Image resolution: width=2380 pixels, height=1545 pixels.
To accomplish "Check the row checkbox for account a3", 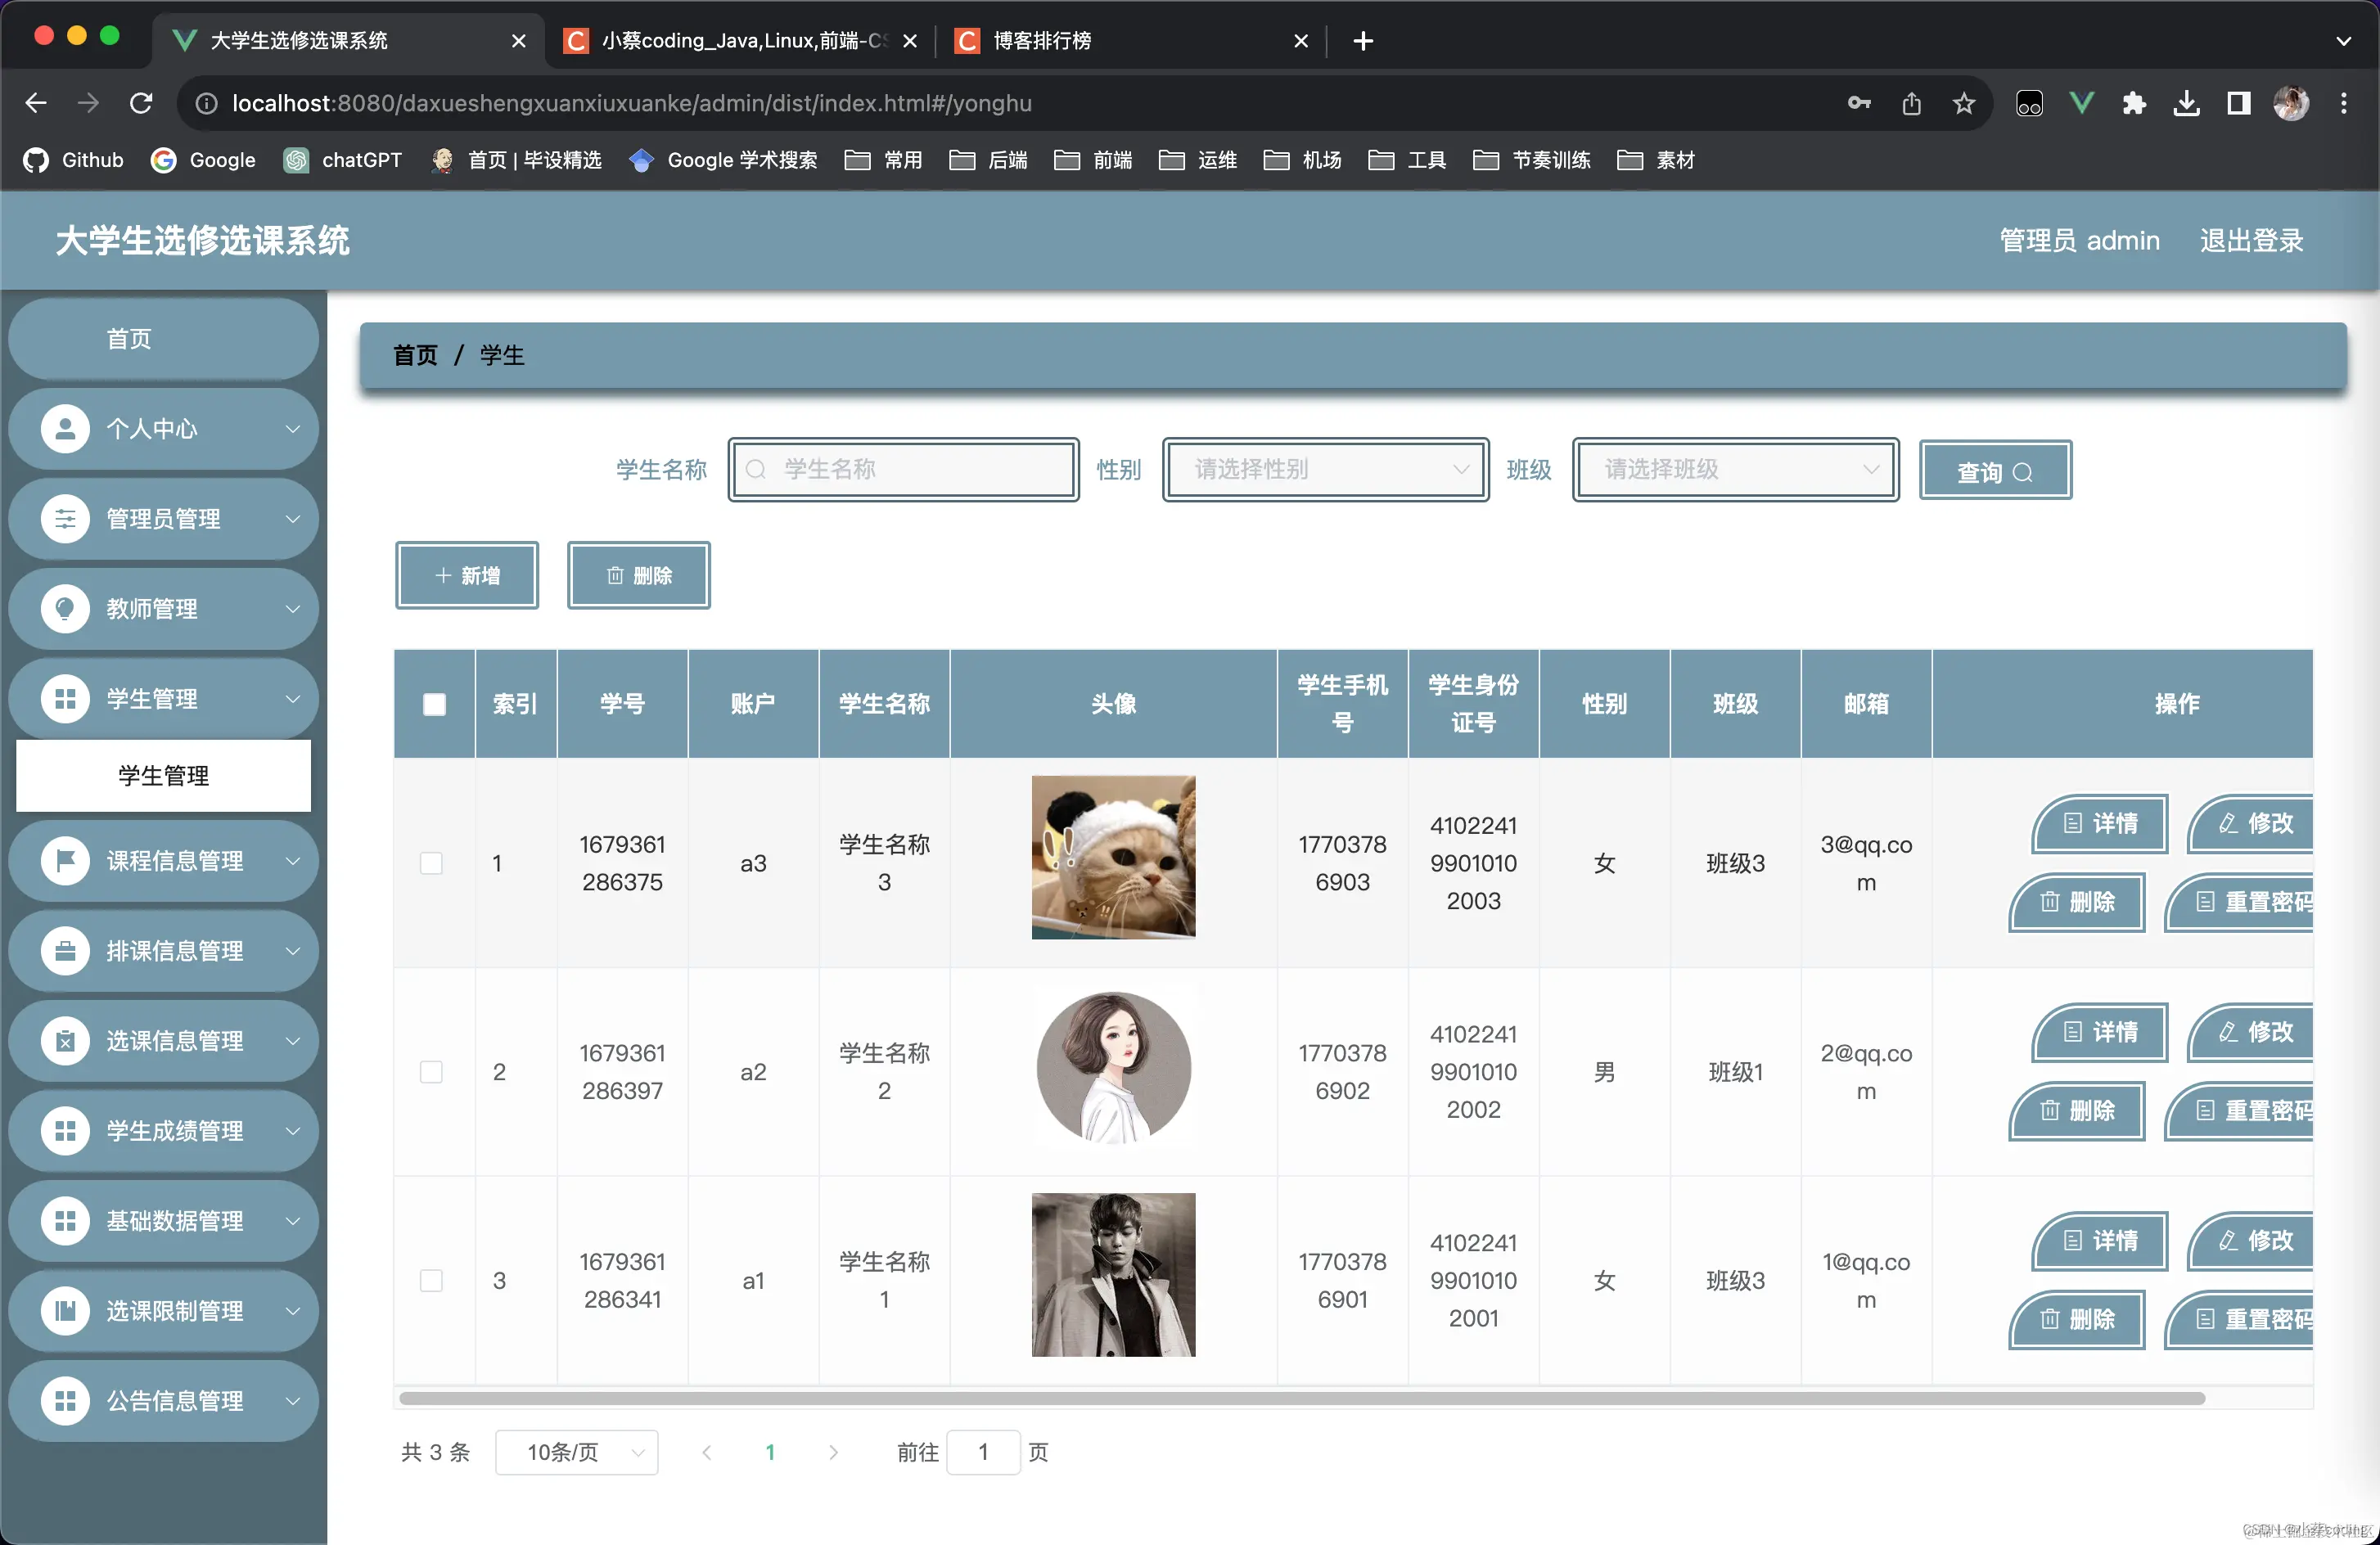I will [431, 863].
